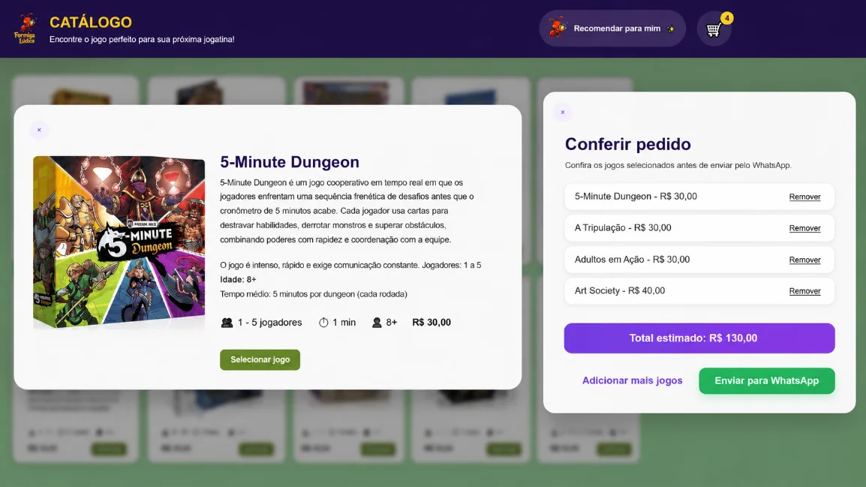Click the 5-Minute Dungeon box image
The height and width of the screenshot is (487, 866).
pos(119,242)
